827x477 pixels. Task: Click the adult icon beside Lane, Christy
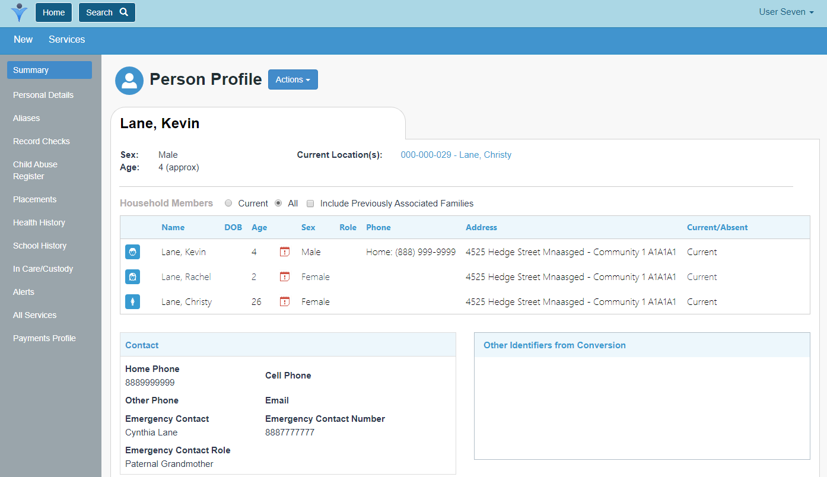point(132,302)
